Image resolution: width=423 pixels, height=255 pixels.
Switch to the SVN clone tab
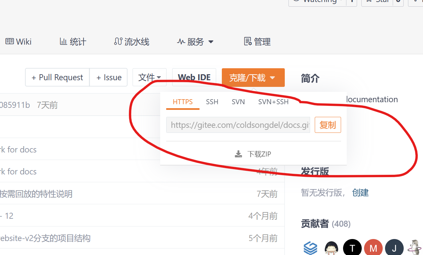238,102
